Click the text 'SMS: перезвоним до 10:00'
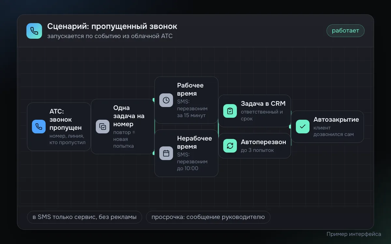This screenshot has height=244, width=391. [x=192, y=161]
